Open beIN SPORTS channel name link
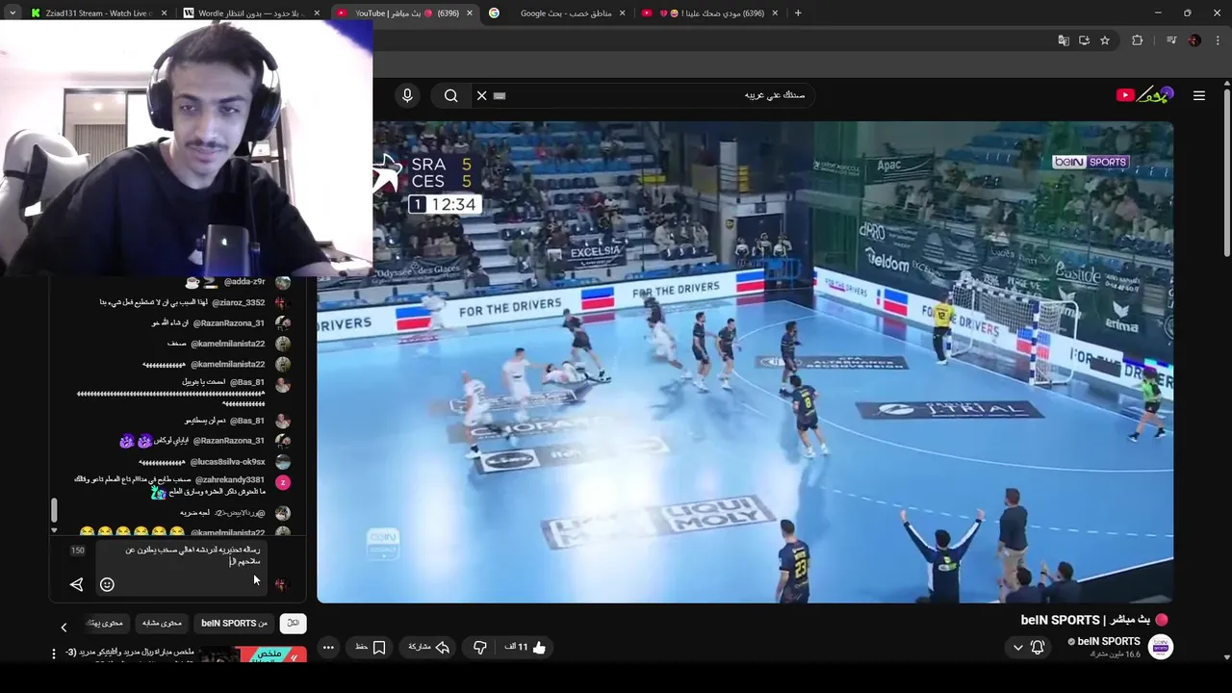This screenshot has width=1232, height=693. pos(1109,641)
